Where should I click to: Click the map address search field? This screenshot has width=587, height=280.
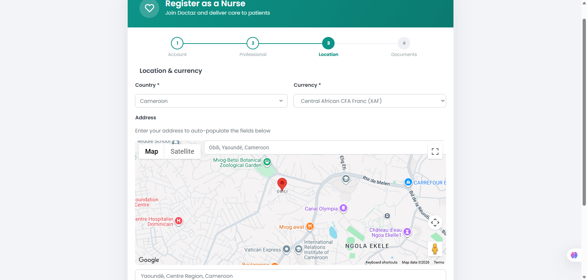tap(316, 148)
